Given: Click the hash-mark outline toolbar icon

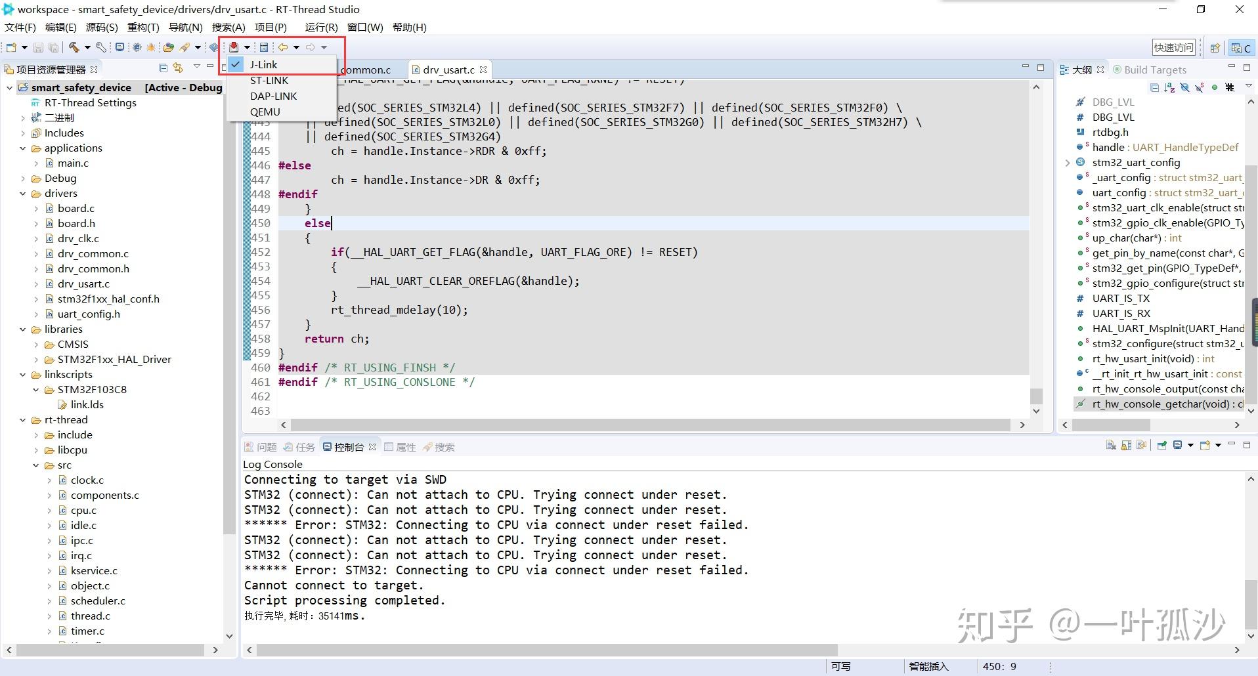Looking at the screenshot, I should [1230, 87].
